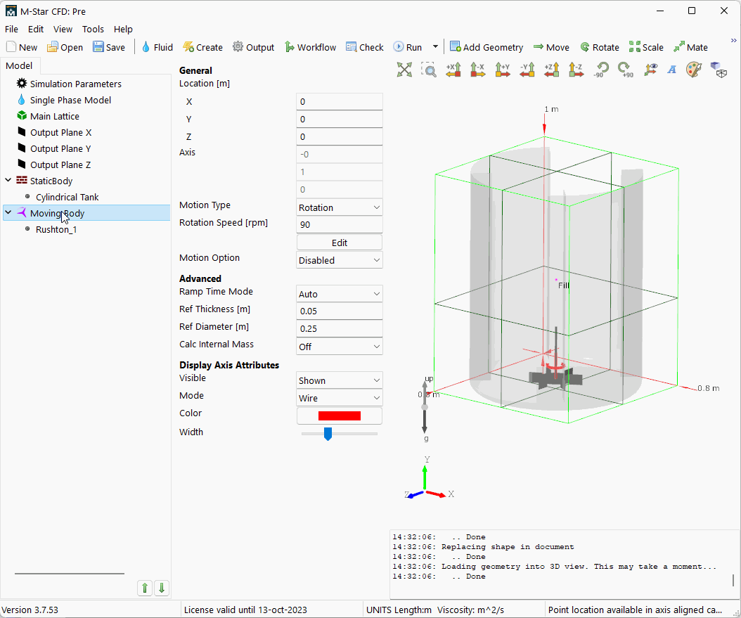Click the Fluid toolbar button
The height and width of the screenshot is (618, 741).
point(157,47)
